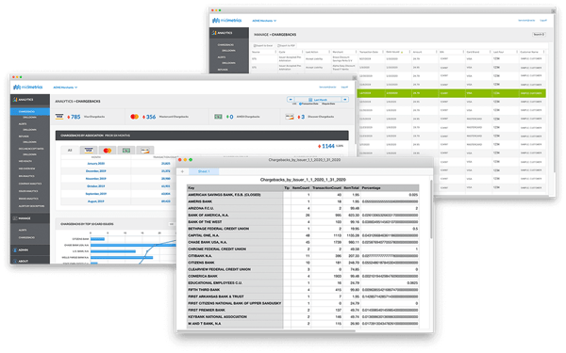
Task: Switch to the All association tab
Action: (70, 151)
